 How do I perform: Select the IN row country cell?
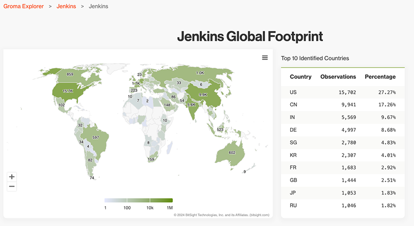[x=292, y=117]
